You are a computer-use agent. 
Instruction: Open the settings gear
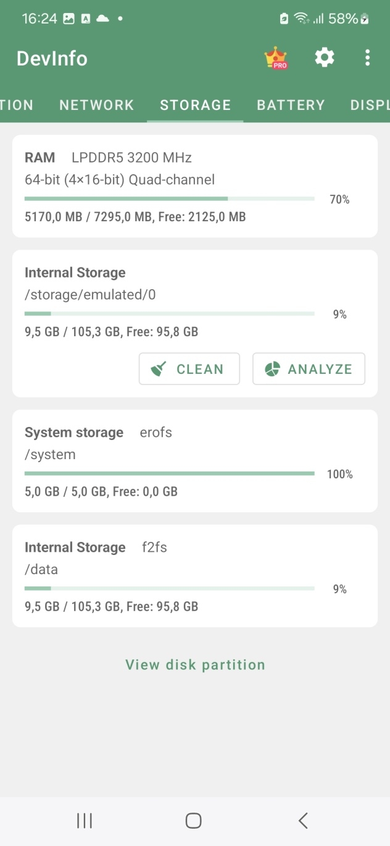point(325,58)
